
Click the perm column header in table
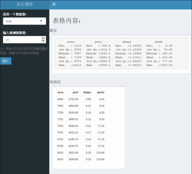[x=101, y=92]
